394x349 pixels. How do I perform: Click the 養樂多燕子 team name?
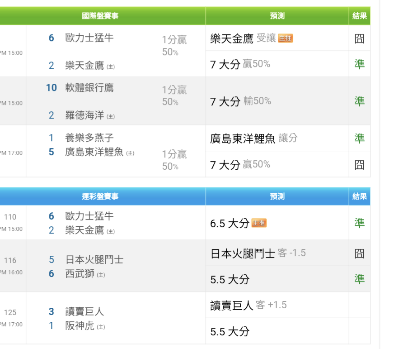pyautogui.click(x=89, y=138)
